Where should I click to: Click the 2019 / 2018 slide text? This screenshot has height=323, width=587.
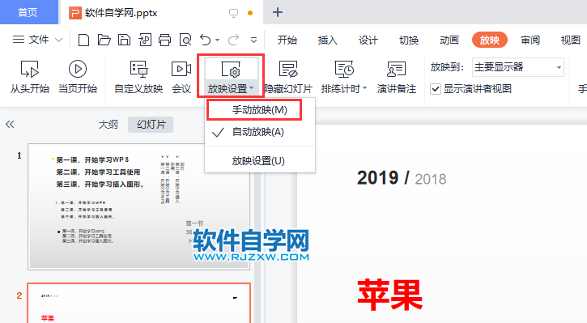point(402,178)
